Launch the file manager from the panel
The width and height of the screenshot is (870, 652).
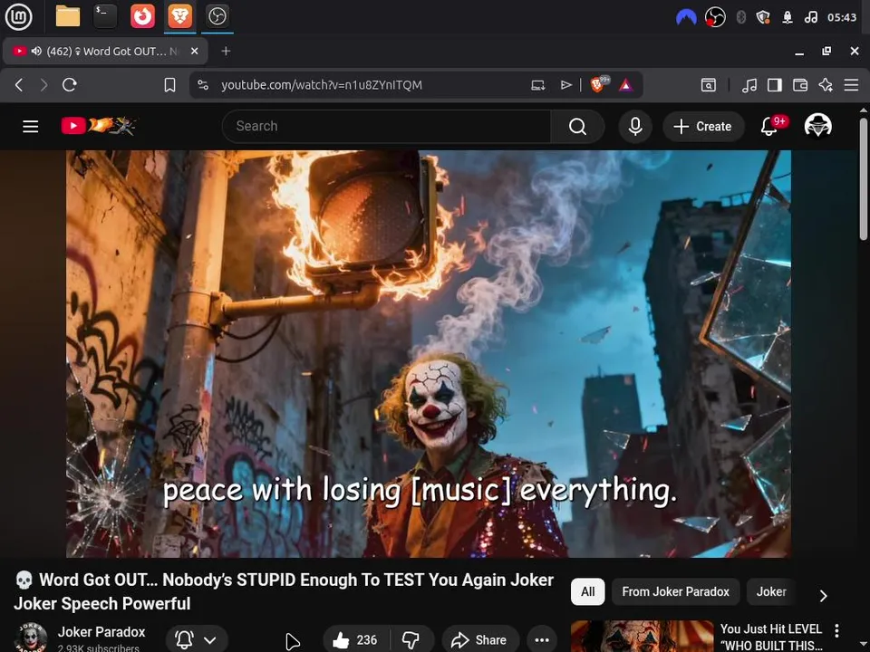68,16
